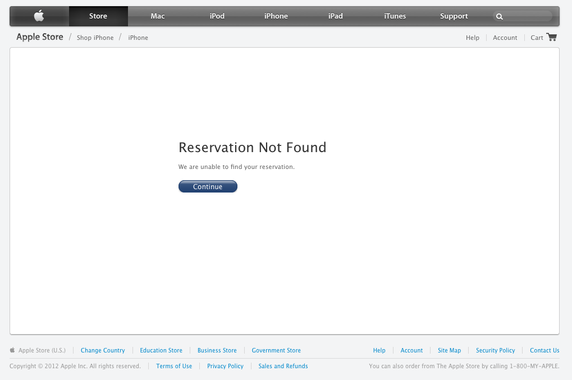Open the Sales and Refunds link
The height and width of the screenshot is (380, 572).
[283, 366]
